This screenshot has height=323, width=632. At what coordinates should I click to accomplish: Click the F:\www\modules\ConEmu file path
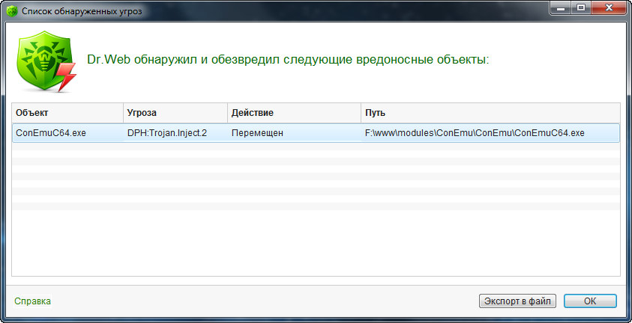click(474, 133)
